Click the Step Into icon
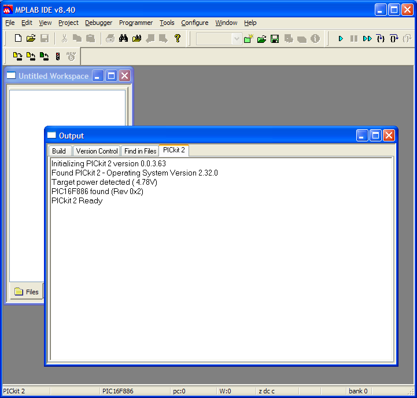Image resolution: width=417 pixels, height=398 pixels. tap(381, 39)
